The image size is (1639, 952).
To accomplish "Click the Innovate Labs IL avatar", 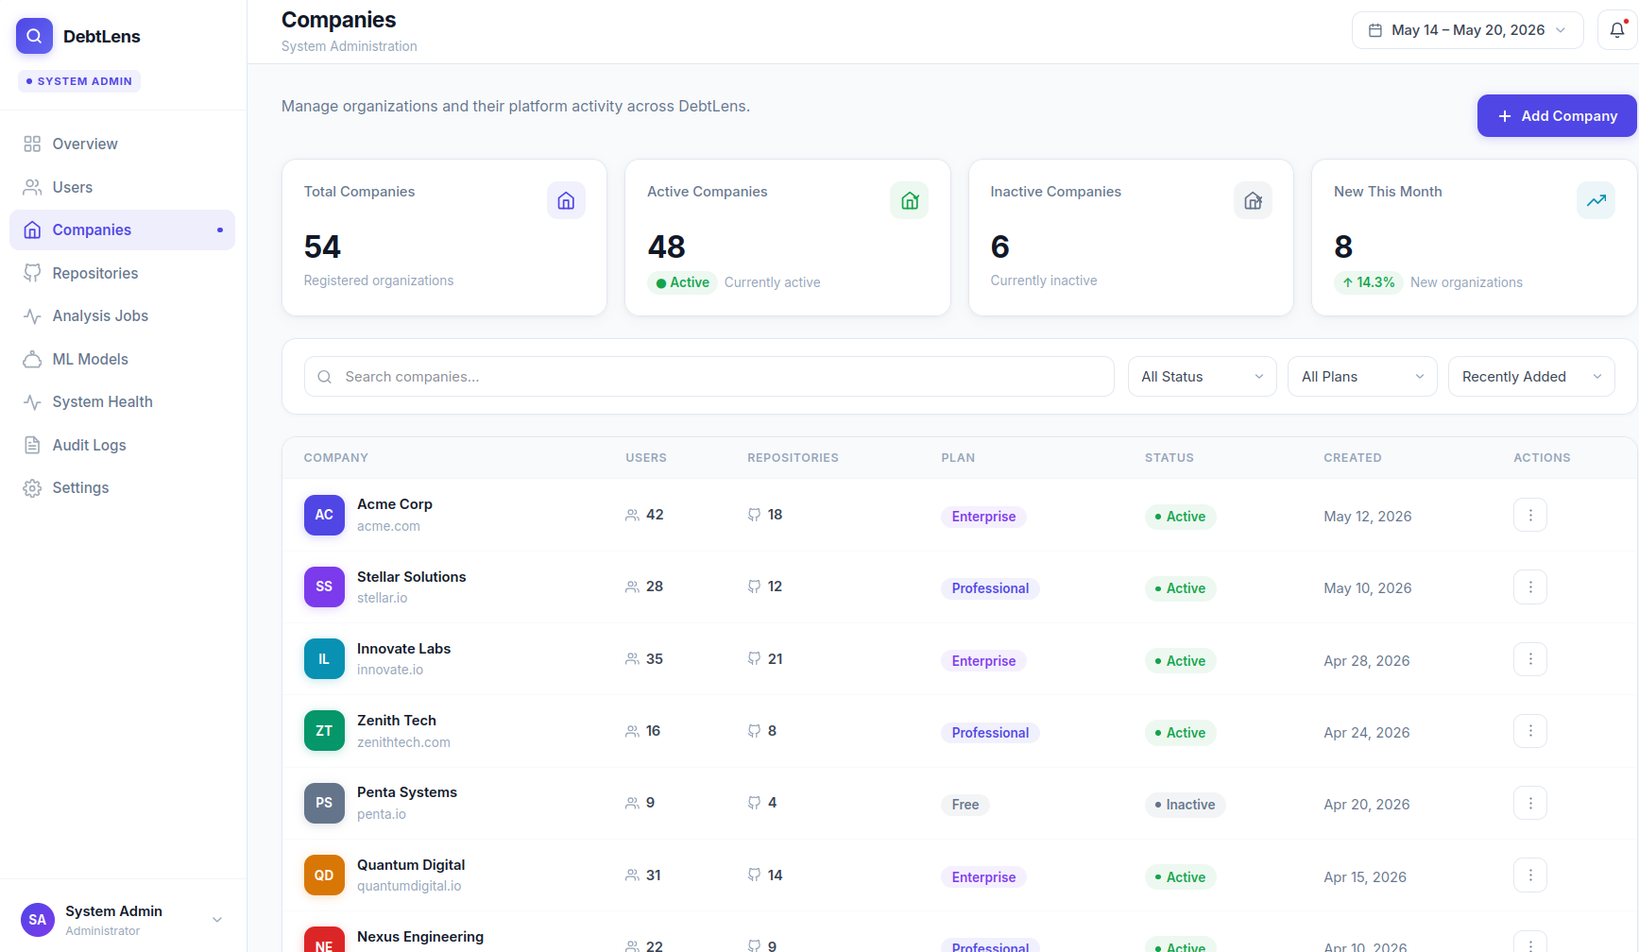I will pos(324,659).
